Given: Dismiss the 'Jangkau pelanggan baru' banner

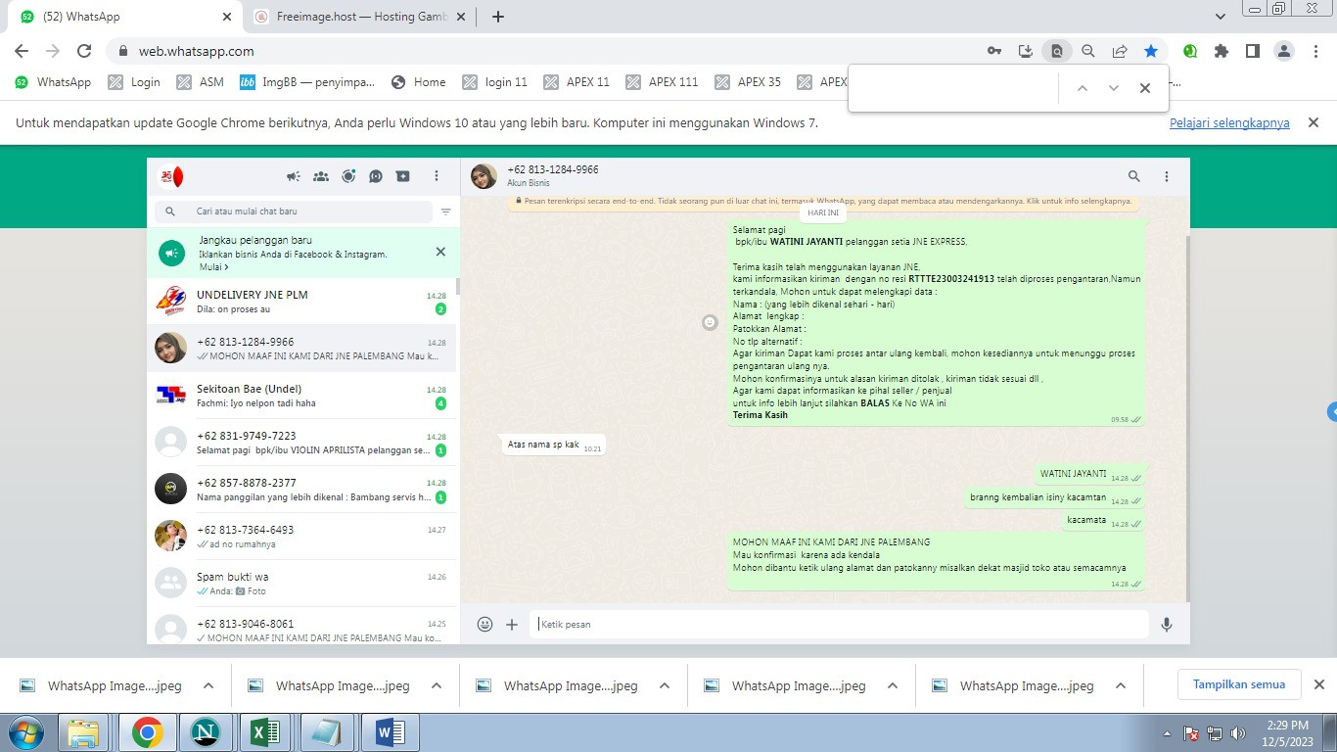Looking at the screenshot, I should click(x=440, y=252).
